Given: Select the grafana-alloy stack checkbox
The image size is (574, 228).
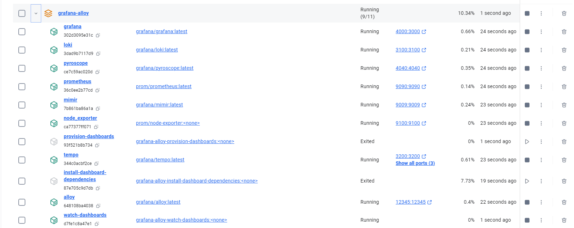Looking at the screenshot, I should pos(22,13).
